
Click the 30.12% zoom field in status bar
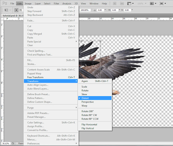[x=6, y=143]
